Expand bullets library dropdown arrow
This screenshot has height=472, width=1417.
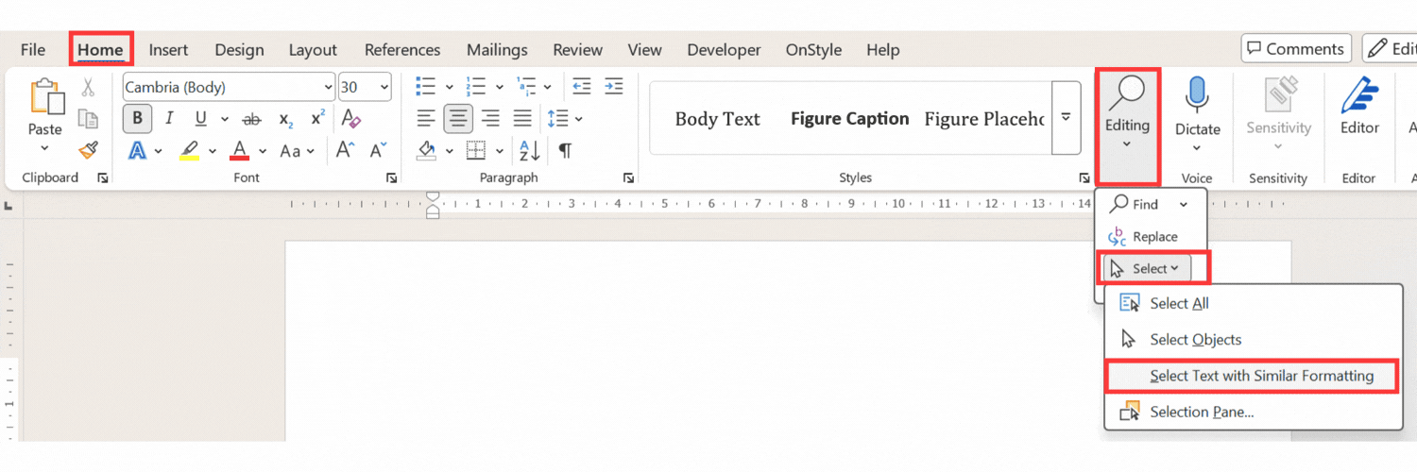449,87
